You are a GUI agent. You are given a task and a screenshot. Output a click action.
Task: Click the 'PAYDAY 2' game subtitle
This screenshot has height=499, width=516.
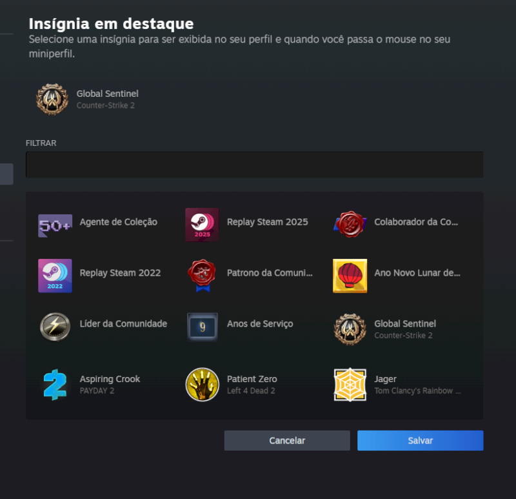pyautogui.click(x=97, y=391)
